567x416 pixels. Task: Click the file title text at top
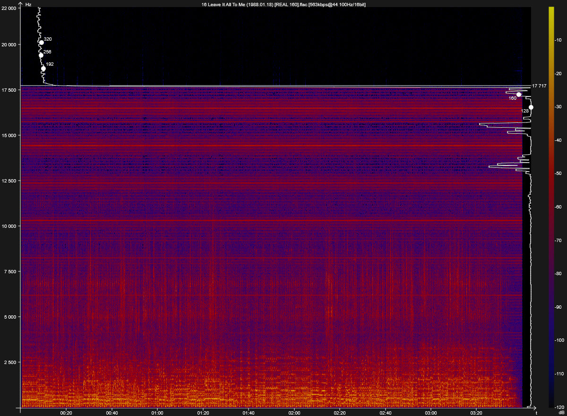point(283,4)
